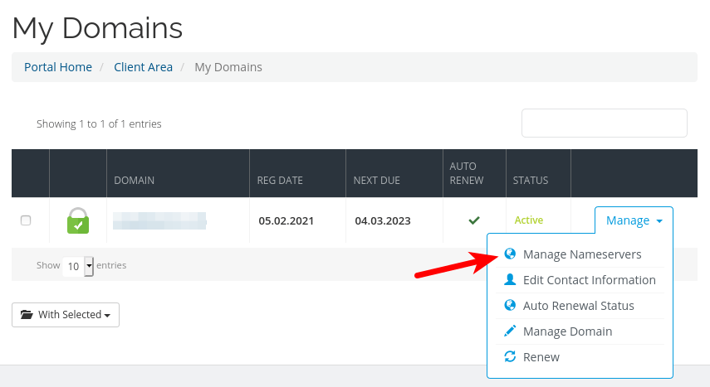The image size is (710, 387).
Task: Select Auto Renewal Status option
Action: tap(578, 306)
